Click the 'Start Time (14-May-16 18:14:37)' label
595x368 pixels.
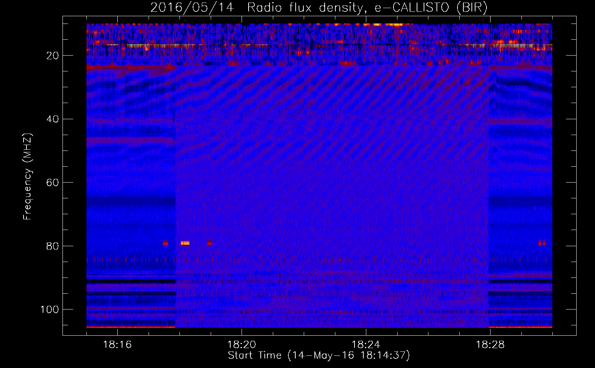(x=319, y=355)
